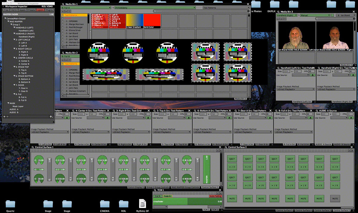Click the MASTER FADER slider in Workspace Inspector
Image resolution: width=358 pixels, height=213 pixels.
pyautogui.click(x=28, y=14)
